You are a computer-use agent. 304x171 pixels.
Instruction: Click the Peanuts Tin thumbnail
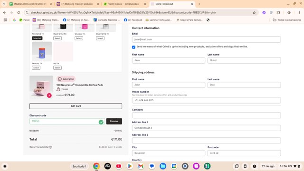pyautogui.click(x=42, y=51)
